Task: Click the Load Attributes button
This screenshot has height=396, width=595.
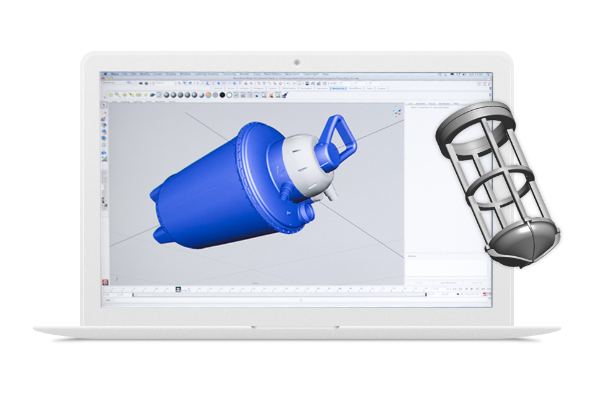Action: [448, 283]
